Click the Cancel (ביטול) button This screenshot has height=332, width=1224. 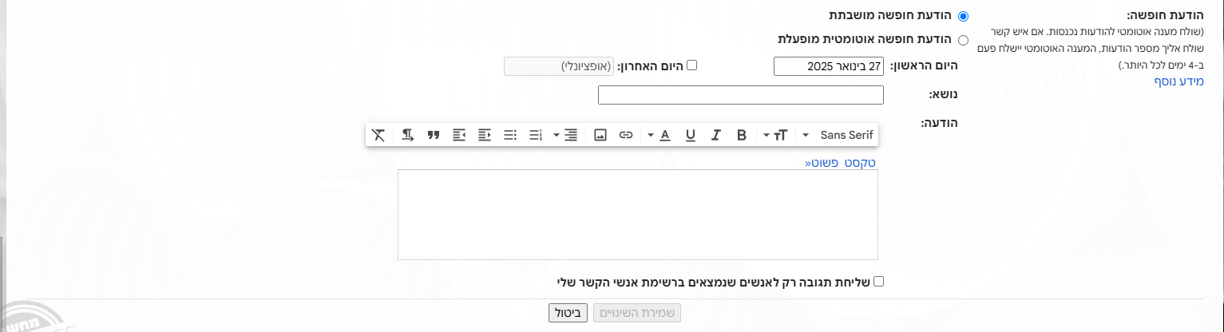click(x=568, y=313)
